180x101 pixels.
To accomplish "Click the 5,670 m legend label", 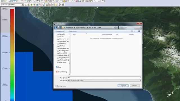I will point(4,9).
